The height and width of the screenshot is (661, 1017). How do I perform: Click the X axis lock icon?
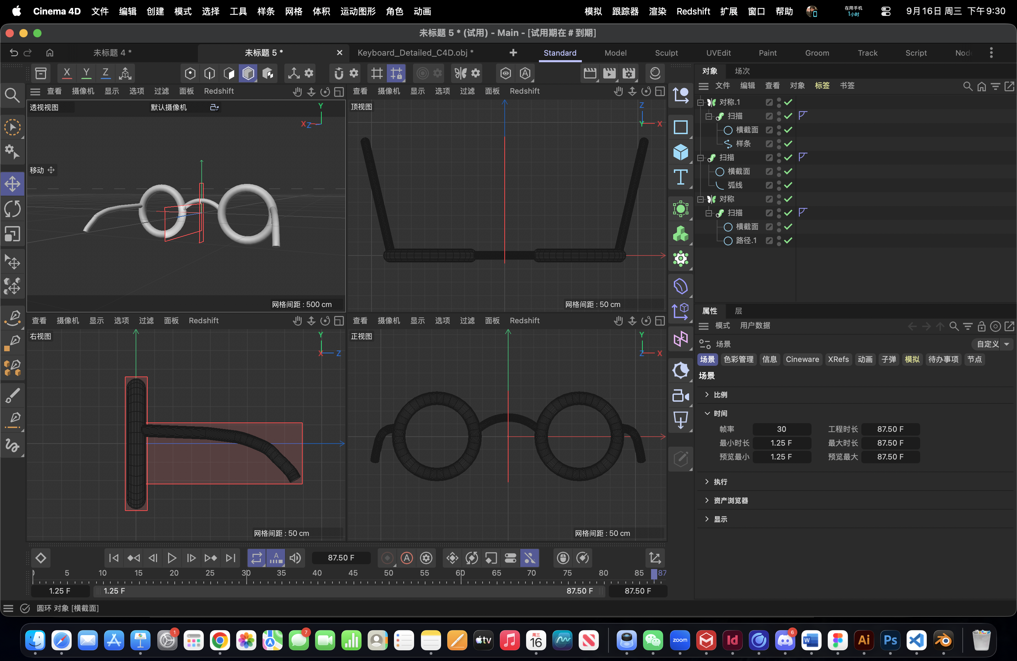click(x=67, y=73)
